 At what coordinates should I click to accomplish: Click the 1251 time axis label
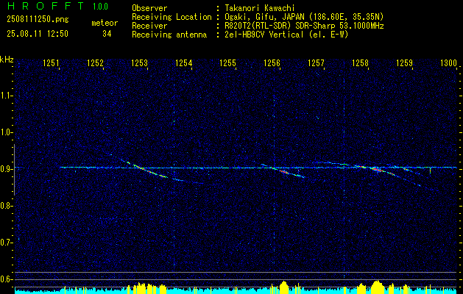coord(51,63)
